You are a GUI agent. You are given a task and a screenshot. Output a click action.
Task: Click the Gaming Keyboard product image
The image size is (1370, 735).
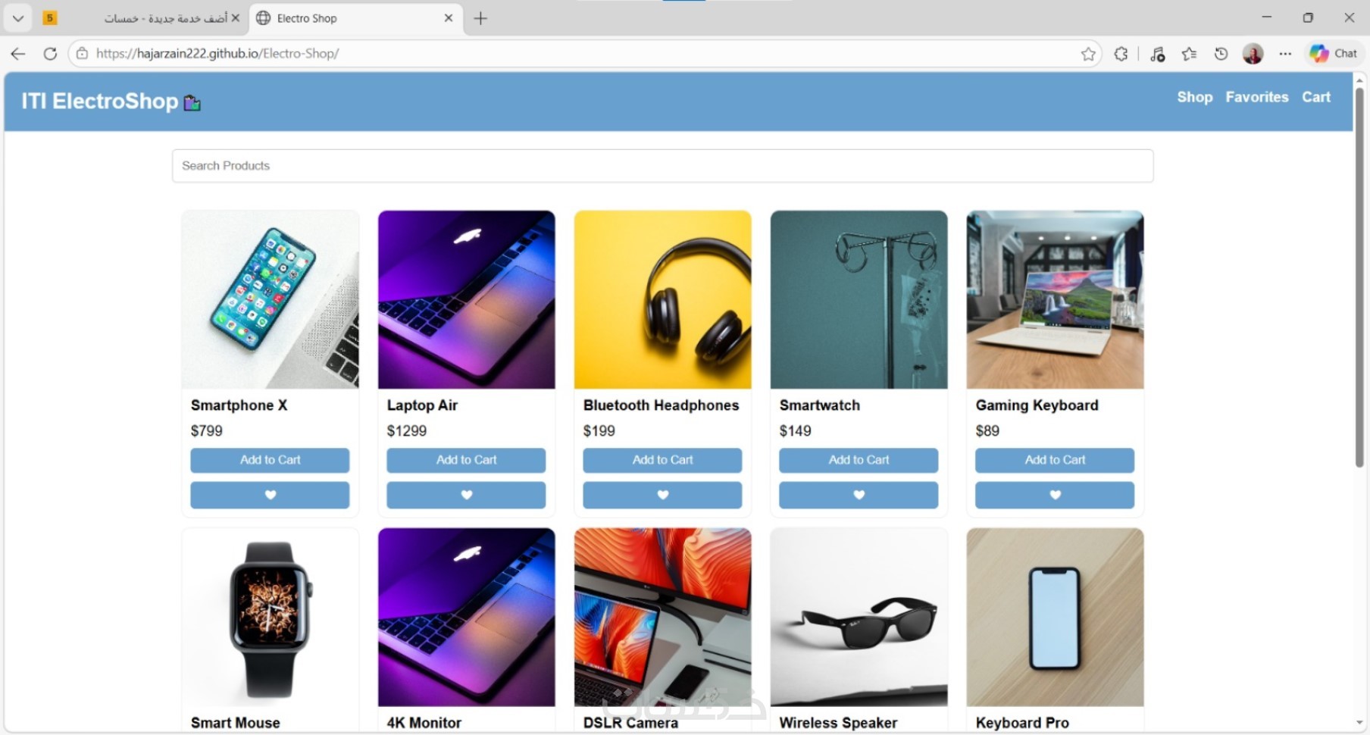click(x=1055, y=299)
